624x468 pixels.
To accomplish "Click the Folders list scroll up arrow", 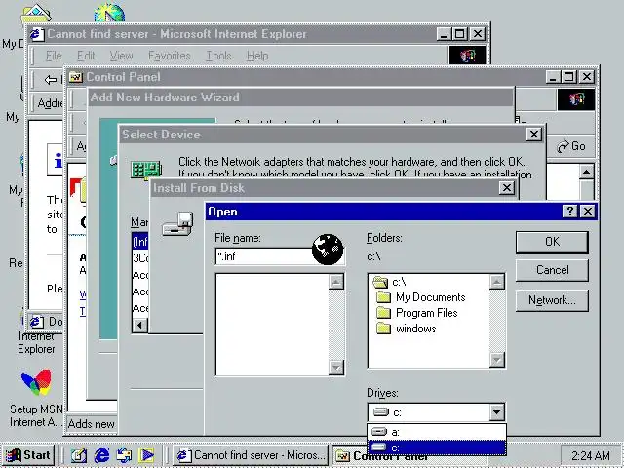I will 496,282.
